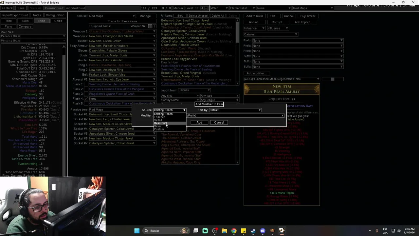Viewport: 419px width, 236px height.
Task: Choose Crafting Bench from the Source list
Action: tap(170, 114)
